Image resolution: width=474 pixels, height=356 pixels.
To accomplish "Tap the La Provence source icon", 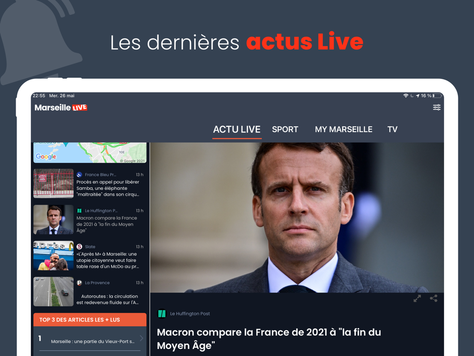I will [80, 283].
